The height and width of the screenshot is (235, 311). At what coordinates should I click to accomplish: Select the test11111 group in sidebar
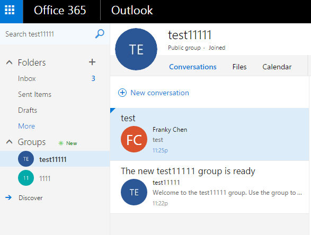click(55, 159)
